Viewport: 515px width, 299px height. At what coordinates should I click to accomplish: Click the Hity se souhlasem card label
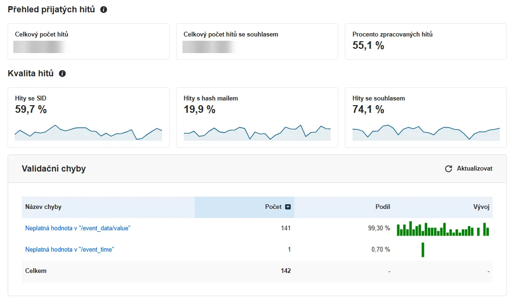pyautogui.click(x=379, y=98)
